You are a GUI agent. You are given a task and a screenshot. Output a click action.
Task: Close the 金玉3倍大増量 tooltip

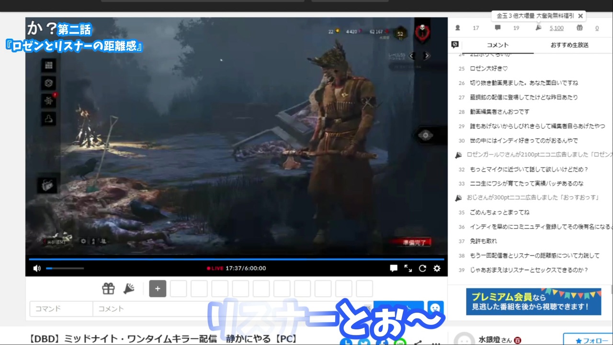click(580, 16)
